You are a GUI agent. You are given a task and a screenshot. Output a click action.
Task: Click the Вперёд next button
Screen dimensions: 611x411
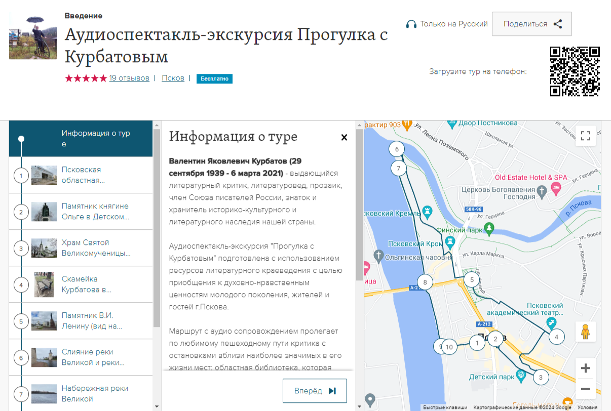tap(315, 391)
